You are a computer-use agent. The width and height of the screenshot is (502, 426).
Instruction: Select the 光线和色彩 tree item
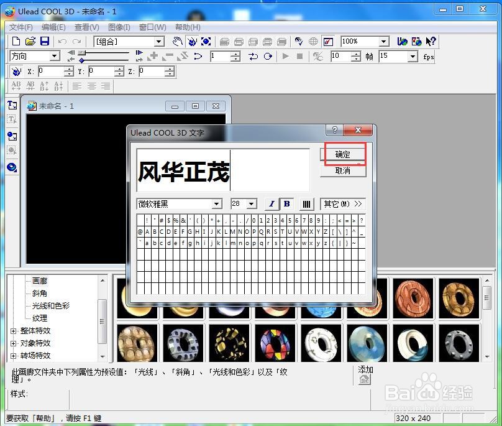50,306
